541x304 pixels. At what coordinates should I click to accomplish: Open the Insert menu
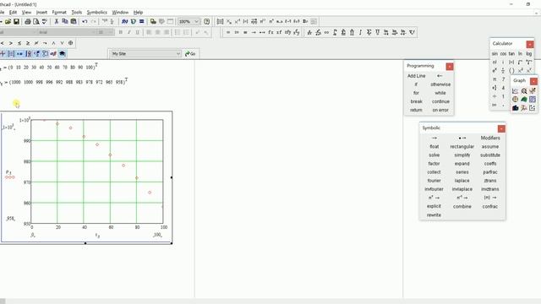click(x=41, y=12)
